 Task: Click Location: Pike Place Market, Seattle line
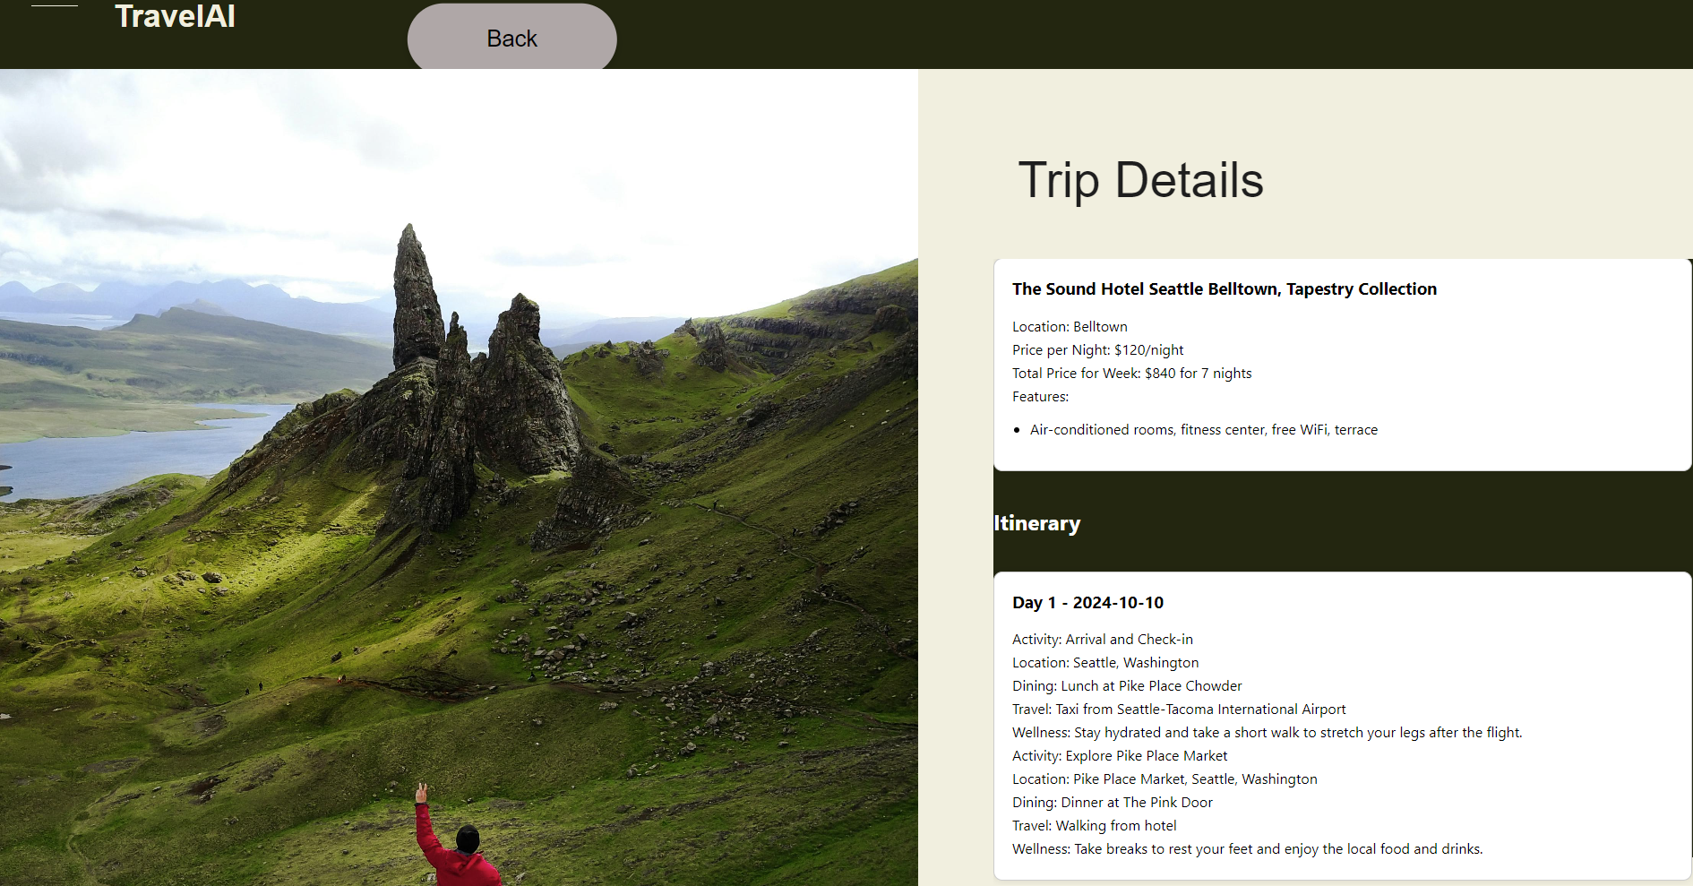click(x=1164, y=778)
